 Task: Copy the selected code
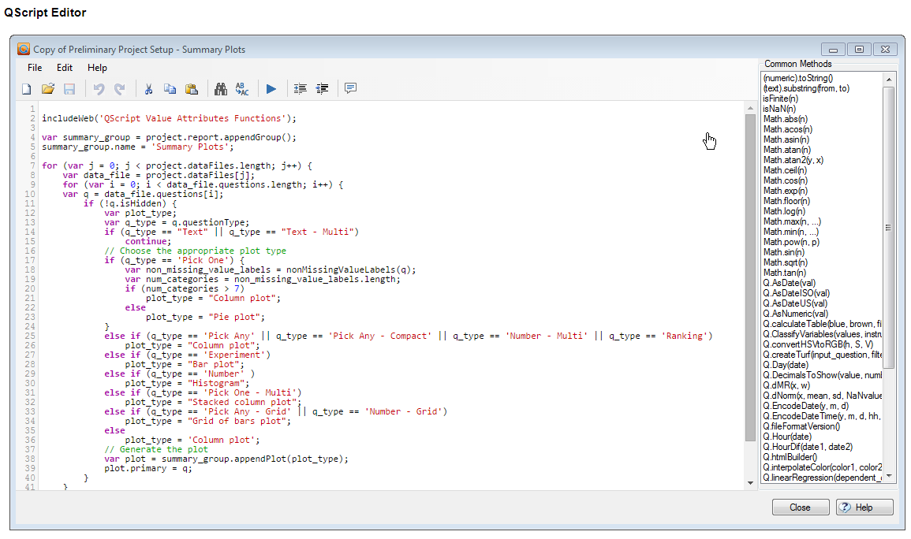pos(170,89)
